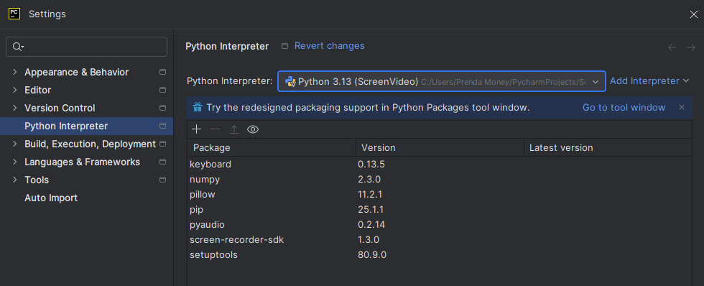Screen dimensions: 704x286
Task: Click the project-level icon next to Tools
Action: coord(162,180)
